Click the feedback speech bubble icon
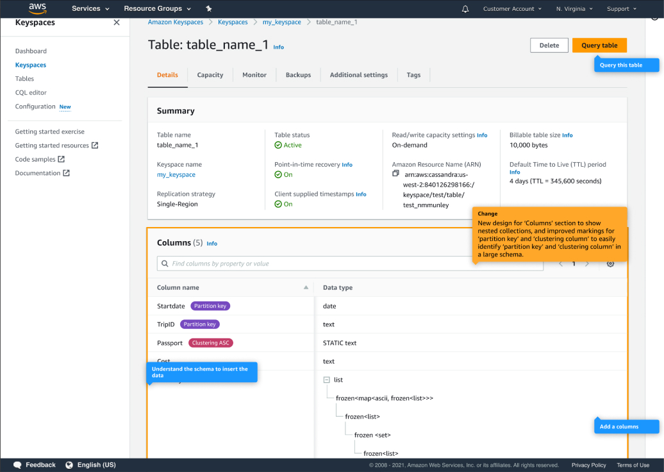This screenshot has width=664, height=472. coord(17,465)
